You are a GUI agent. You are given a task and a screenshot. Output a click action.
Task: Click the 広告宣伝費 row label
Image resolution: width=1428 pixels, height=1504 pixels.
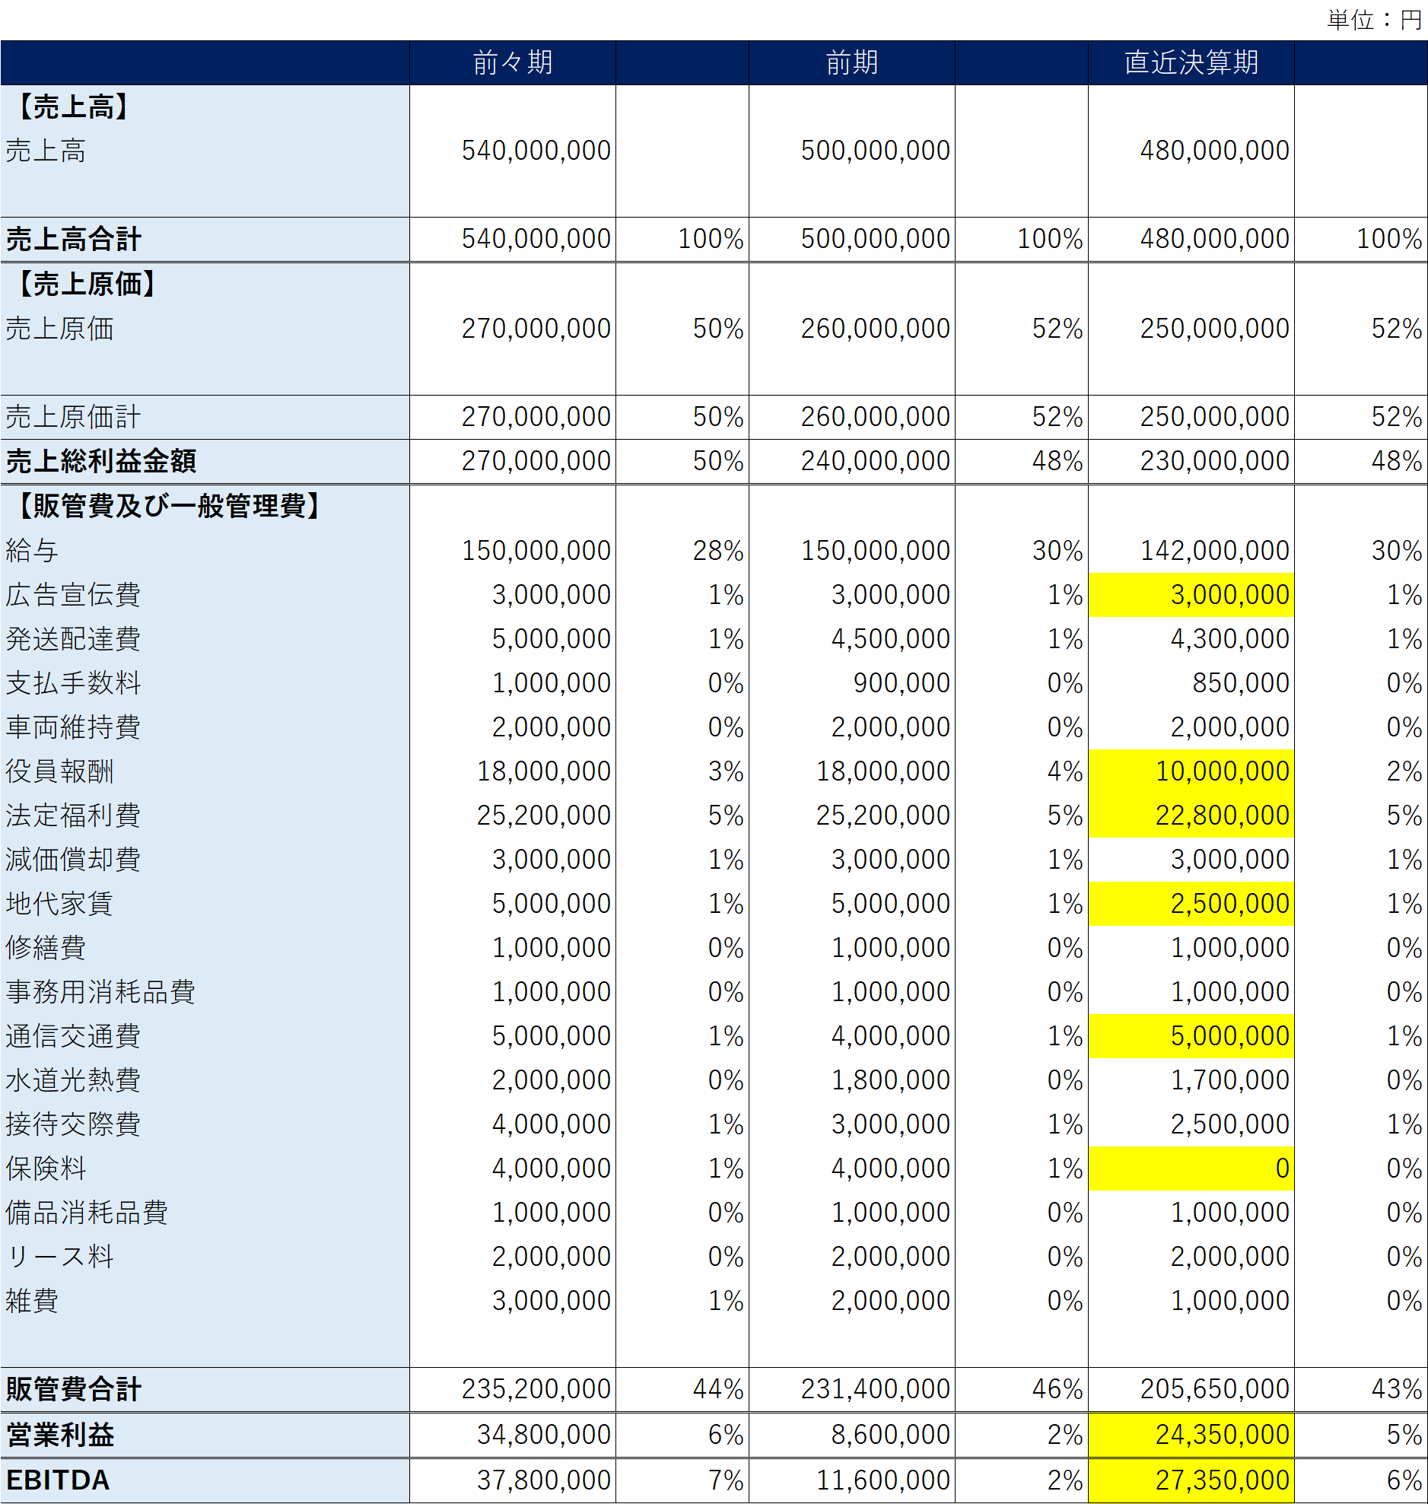(73, 594)
